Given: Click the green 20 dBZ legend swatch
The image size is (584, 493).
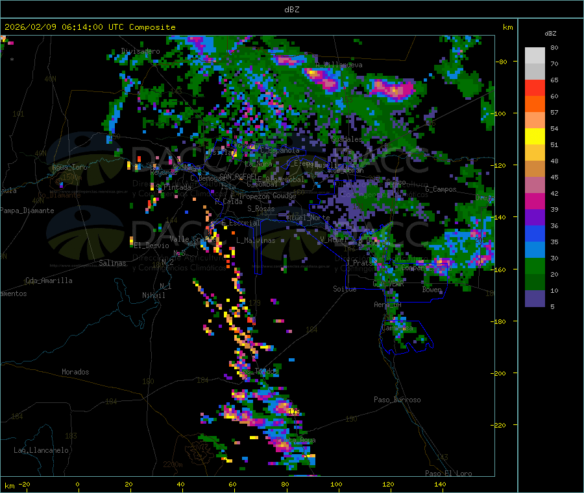Looking at the screenshot, I should pyautogui.click(x=535, y=266).
